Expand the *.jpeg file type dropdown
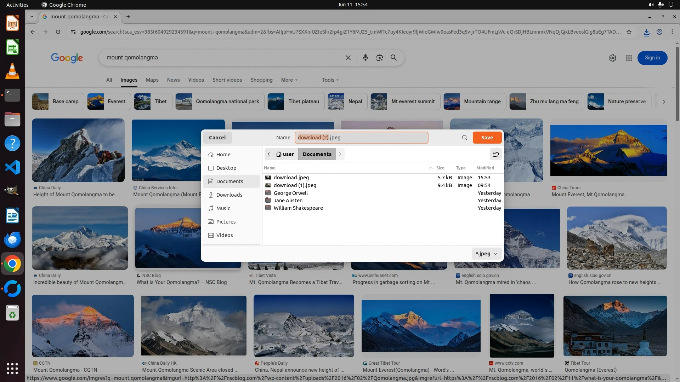The height and width of the screenshot is (382, 680). pos(487,254)
